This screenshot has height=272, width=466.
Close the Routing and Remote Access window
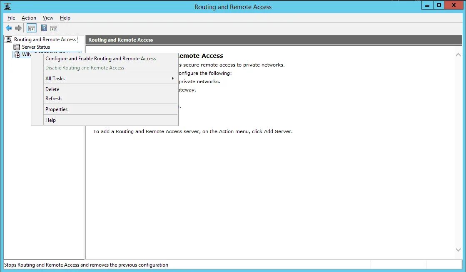454,5
